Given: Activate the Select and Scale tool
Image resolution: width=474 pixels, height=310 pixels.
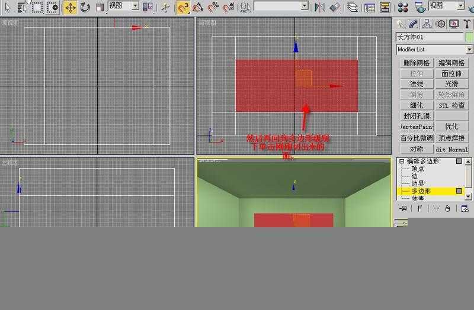Looking at the screenshot, I should pyautogui.click(x=100, y=7).
